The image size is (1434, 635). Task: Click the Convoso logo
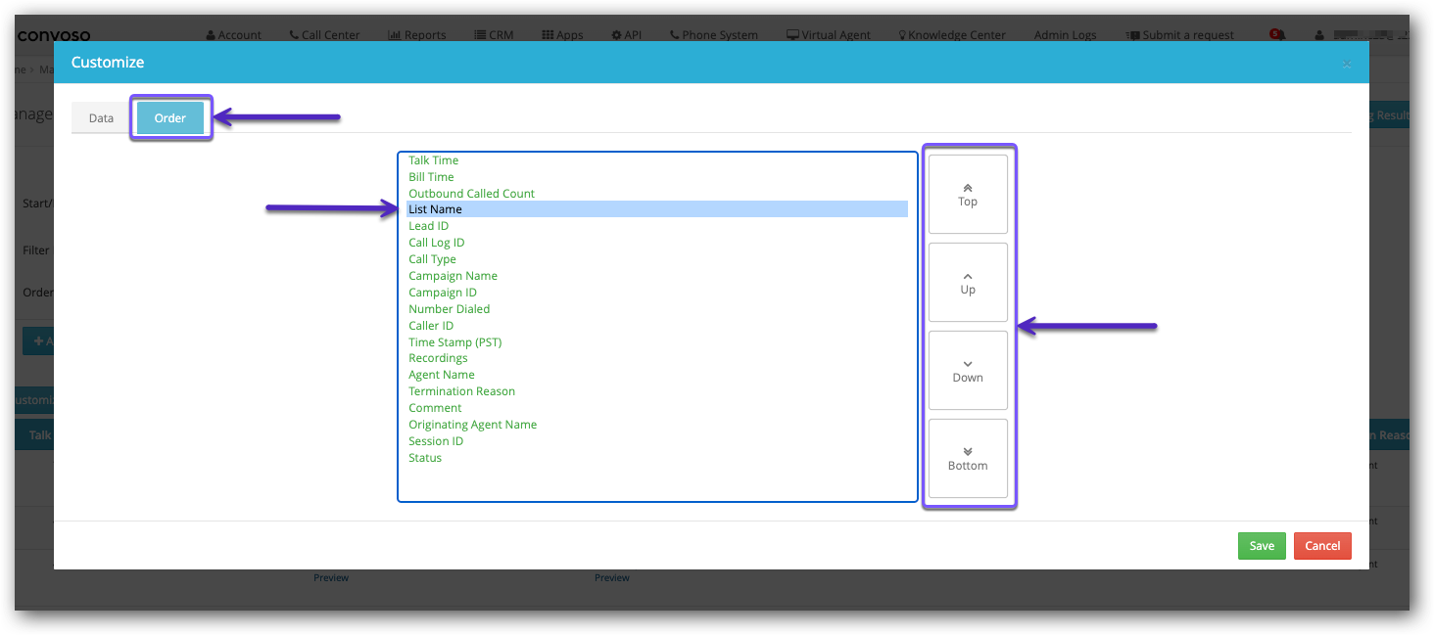tap(53, 35)
